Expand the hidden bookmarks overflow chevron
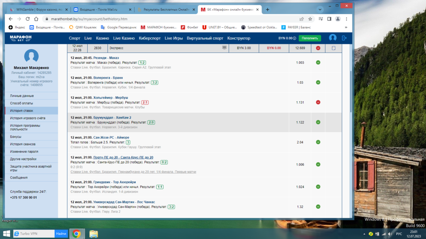 point(346,27)
